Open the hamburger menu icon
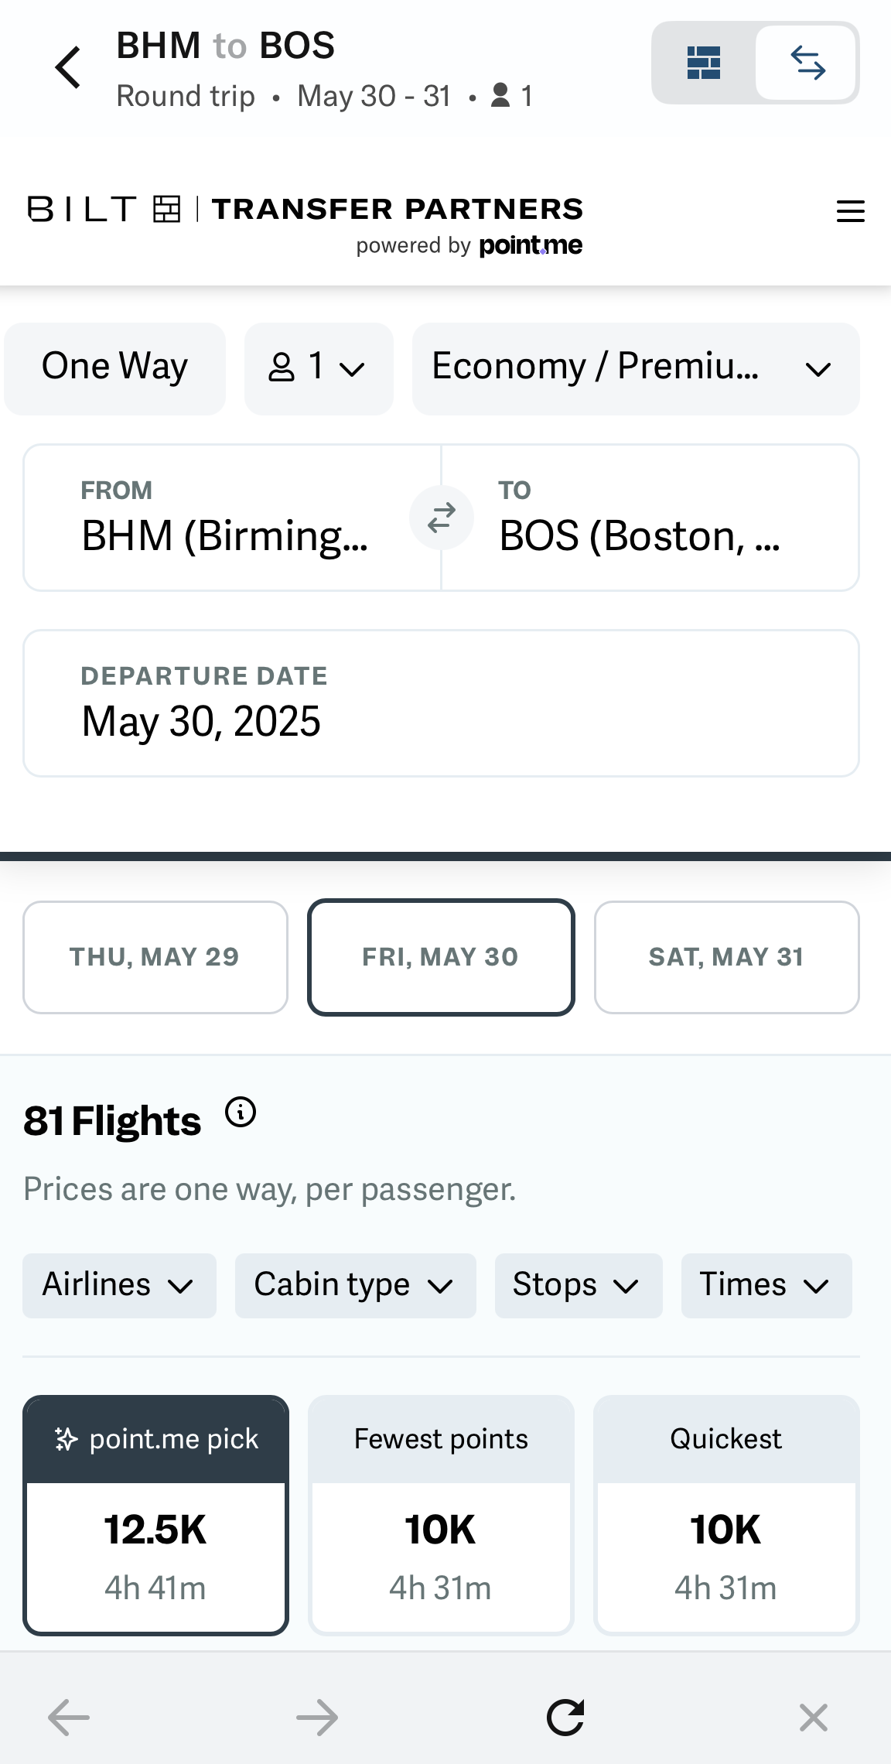This screenshot has width=891, height=1764. [851, 211]
